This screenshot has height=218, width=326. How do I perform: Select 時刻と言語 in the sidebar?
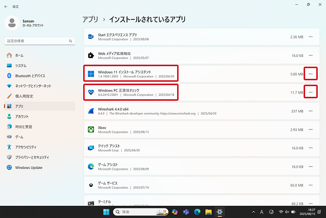pos(23,127)
